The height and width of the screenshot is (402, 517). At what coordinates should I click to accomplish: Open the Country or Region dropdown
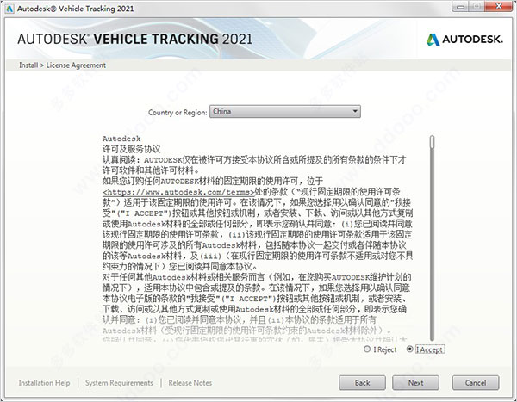coord(285,111)
